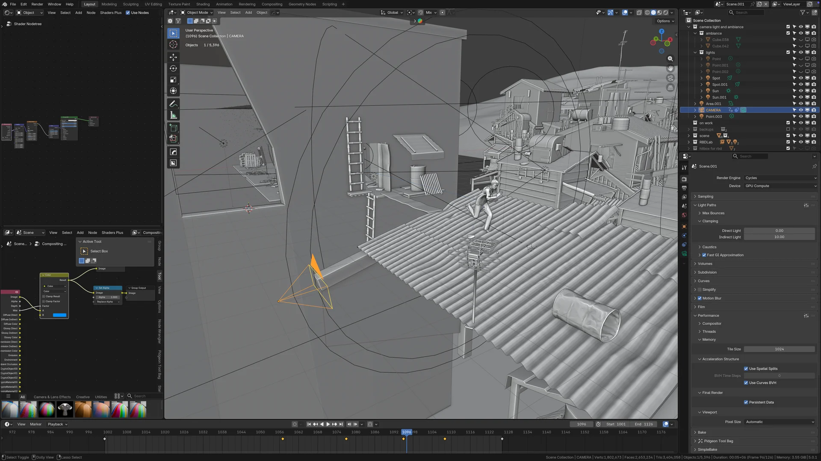Select the Measure tool
821x461 pixels.
173,115
